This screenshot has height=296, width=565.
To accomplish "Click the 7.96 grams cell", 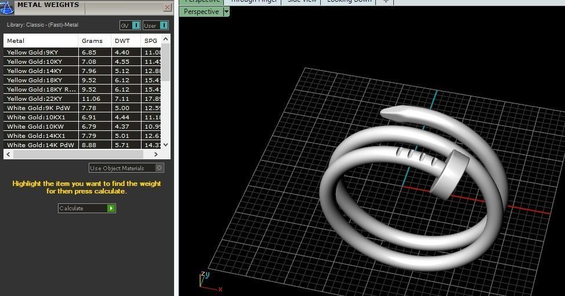I will pos(95,71).
